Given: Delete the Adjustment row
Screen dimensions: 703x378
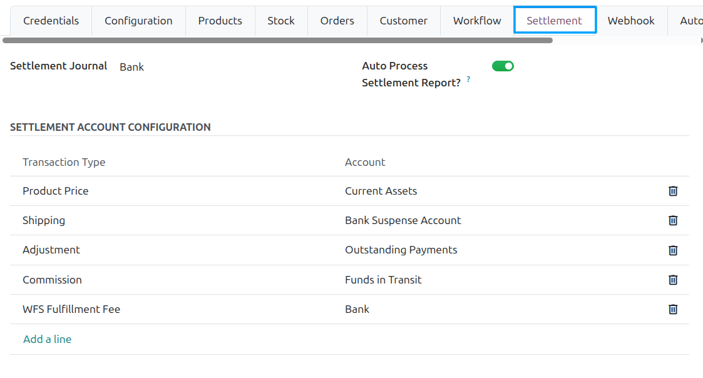Looking at the screenshot, I should (x=673, y=250).
